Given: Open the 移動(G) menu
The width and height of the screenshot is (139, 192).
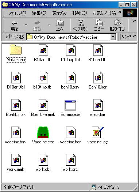Looking at the screenshot, I should coord(80,13).
